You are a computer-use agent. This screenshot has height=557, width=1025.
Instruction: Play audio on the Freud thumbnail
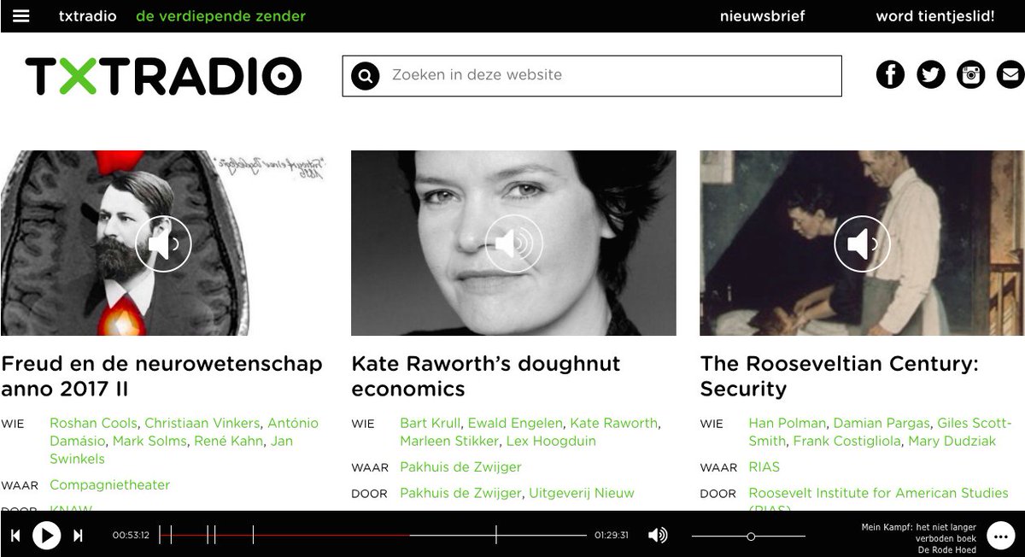click(163, 244)
